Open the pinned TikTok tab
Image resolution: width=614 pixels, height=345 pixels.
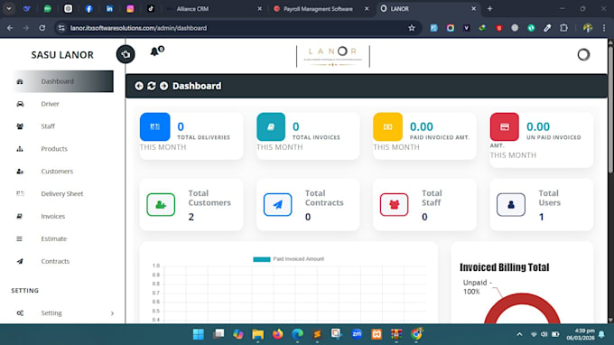(x=151, y=9)
